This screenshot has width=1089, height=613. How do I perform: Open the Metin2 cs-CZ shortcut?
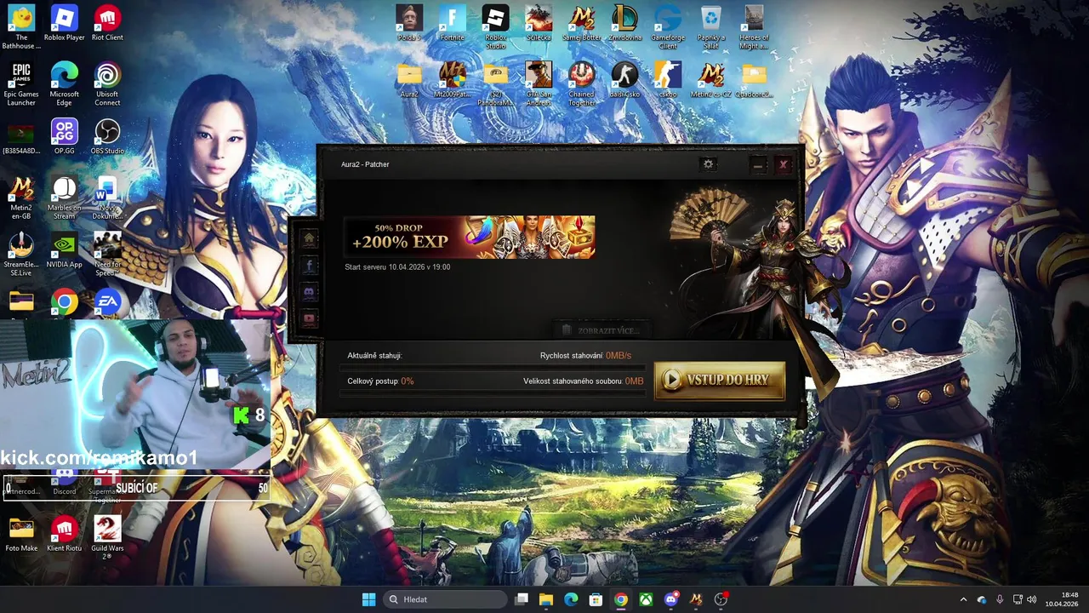pyautogui.click(x=711, y=80)
